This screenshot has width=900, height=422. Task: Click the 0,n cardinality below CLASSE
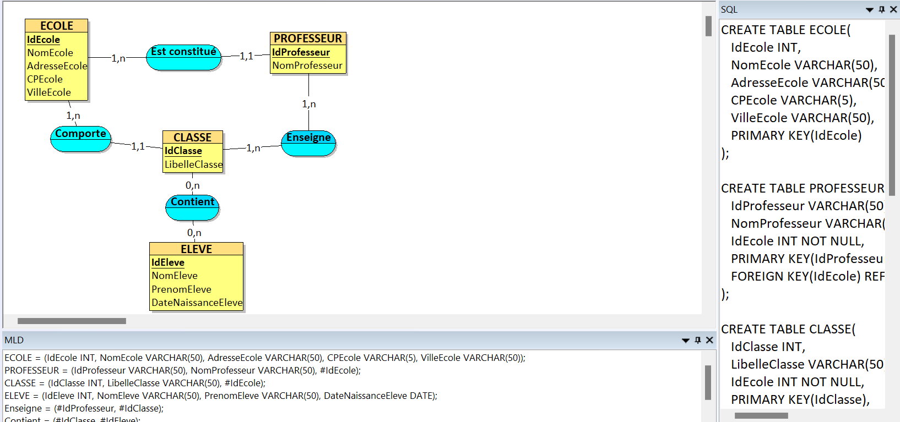[x=193, y=185]
